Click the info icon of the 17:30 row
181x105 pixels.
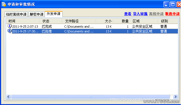[x=10, y=31]
